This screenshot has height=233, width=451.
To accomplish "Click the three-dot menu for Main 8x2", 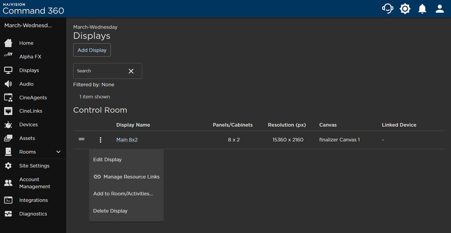I will pyautogui.click(x=100, y=140).
